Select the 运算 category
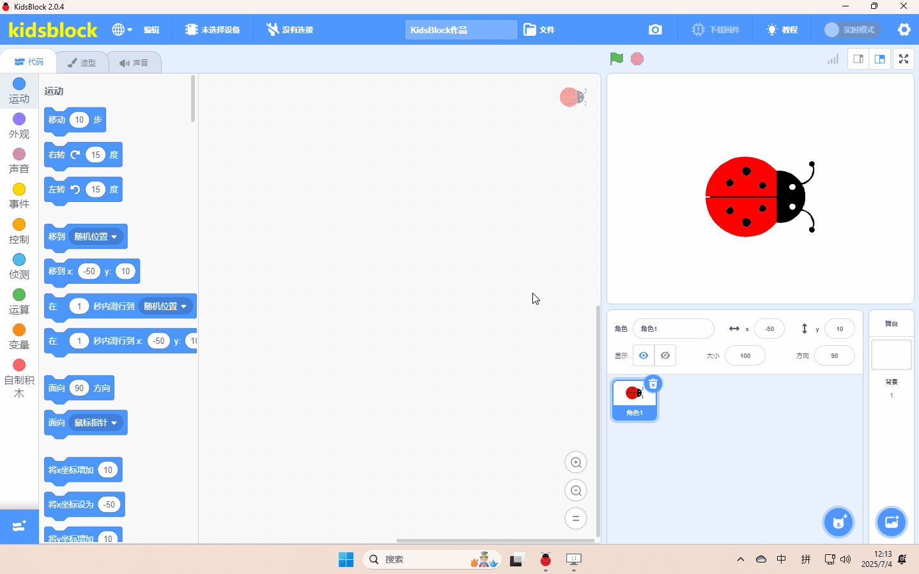This screenshot has width=919, height=574. click(19, 302)
